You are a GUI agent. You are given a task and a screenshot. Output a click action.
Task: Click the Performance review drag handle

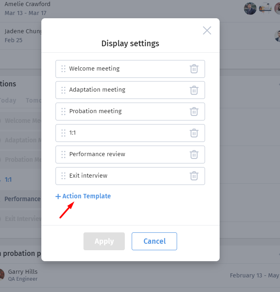[x=64, y=155]
